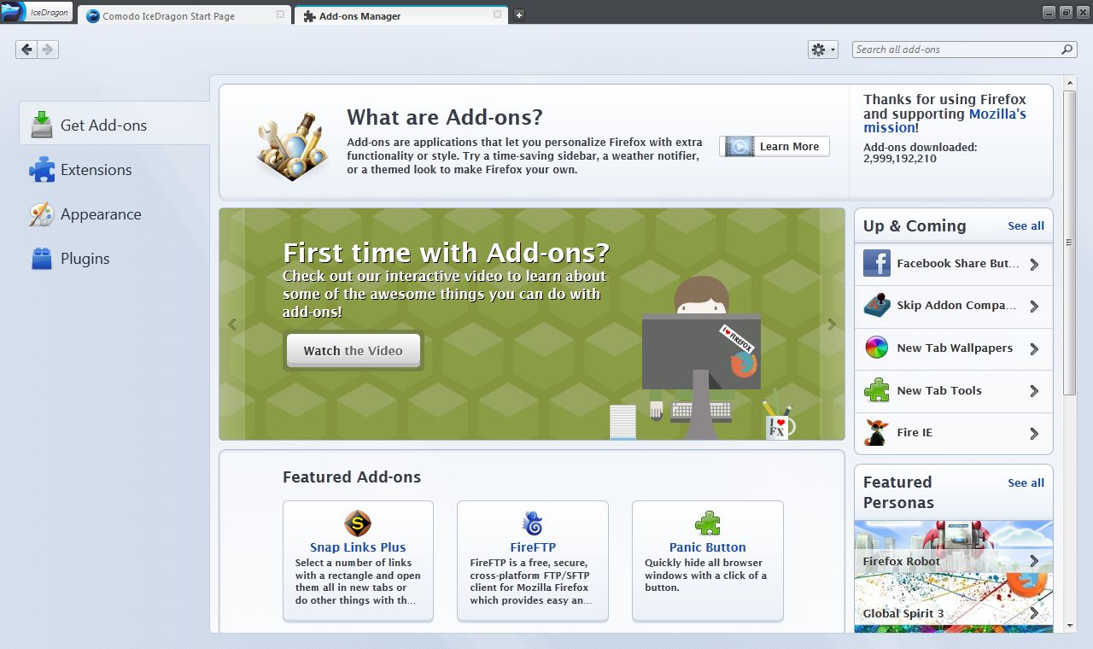Open Fire IE add-on entry
1093x649 pixels.
click(x=954, y=433)
